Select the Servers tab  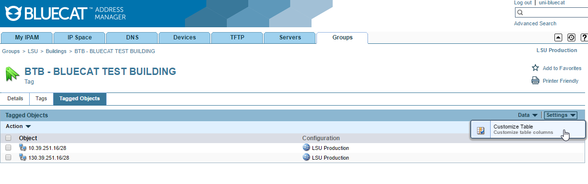[x=290, y=37]
